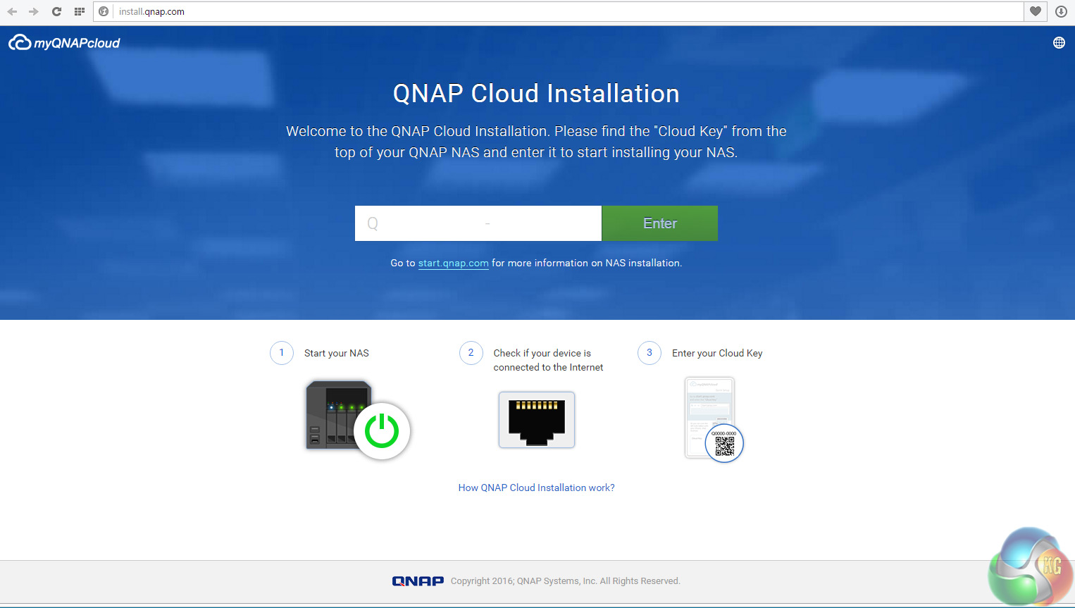The image size is (1075, 608).
Task: Open the start.qnap.com link
Action: (454, 263)
